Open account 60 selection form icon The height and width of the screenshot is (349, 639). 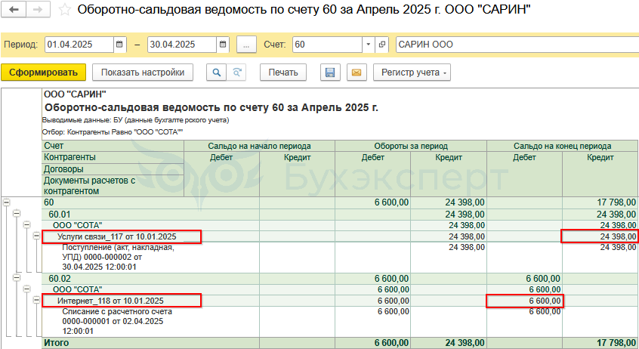[382, 45]
